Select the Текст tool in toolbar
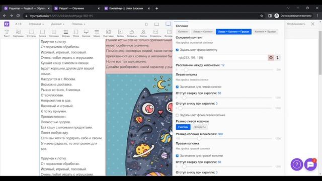Screen dimensions: 322x181 point(7,34)
